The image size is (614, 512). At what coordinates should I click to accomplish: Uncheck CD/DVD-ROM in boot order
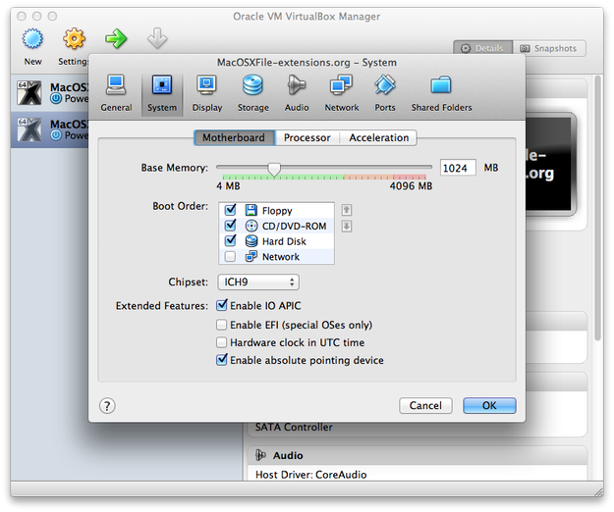(230, 226)
